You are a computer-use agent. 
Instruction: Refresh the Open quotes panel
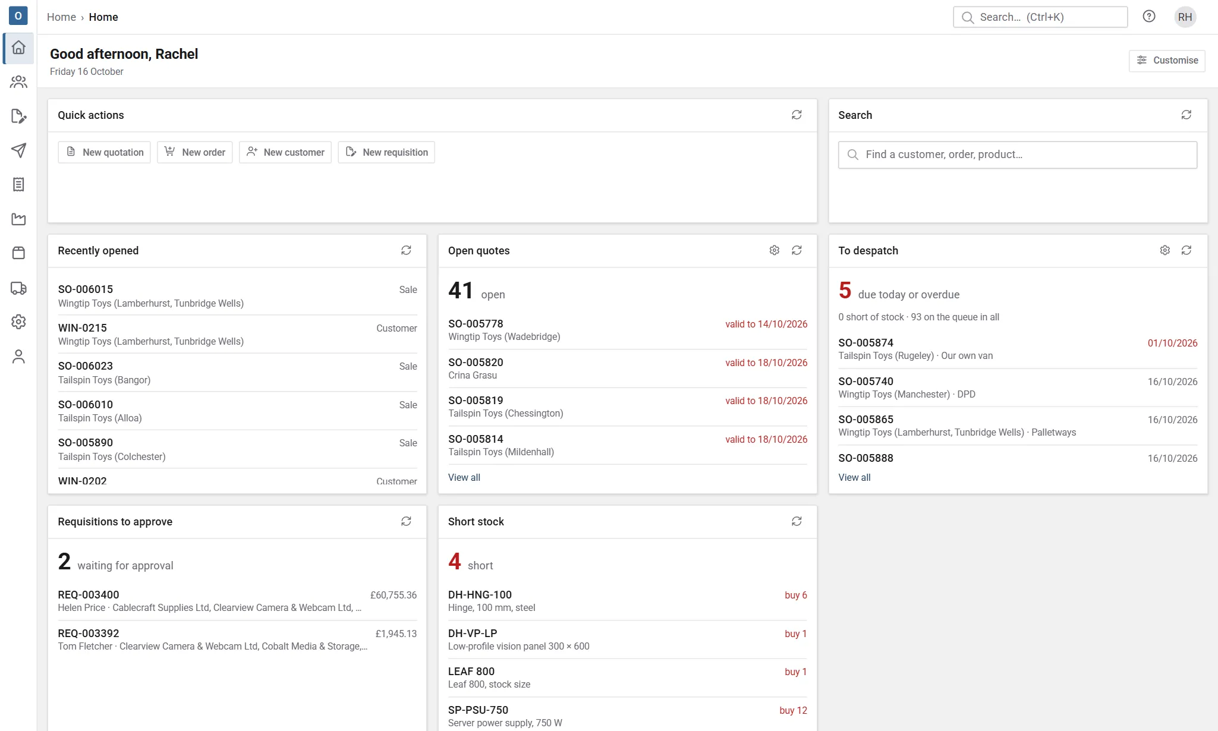click(x=797, y=250)
